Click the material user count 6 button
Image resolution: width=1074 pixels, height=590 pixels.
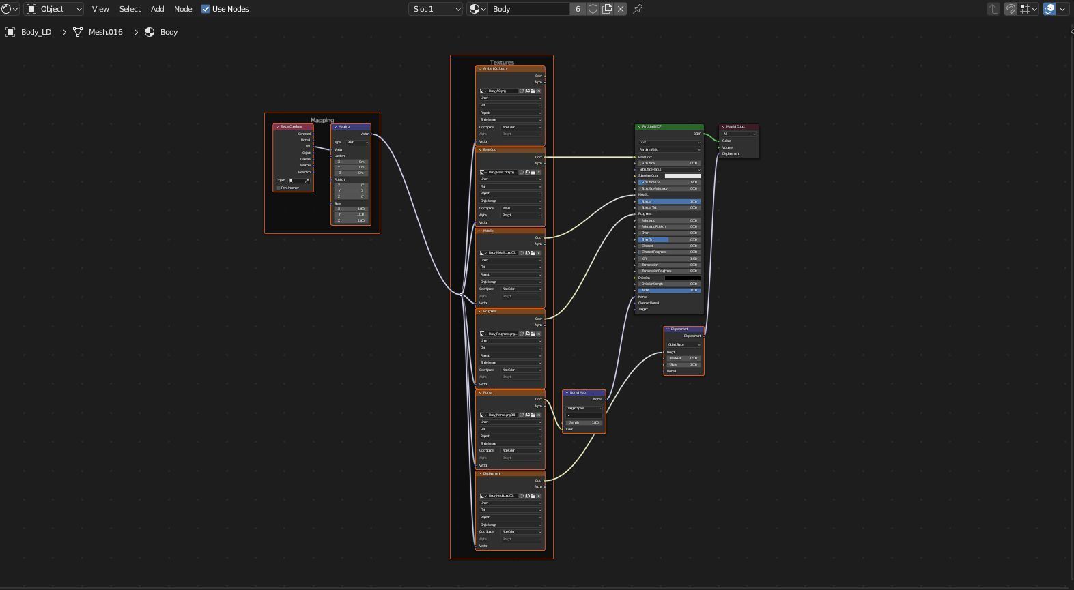coord(578,9)
